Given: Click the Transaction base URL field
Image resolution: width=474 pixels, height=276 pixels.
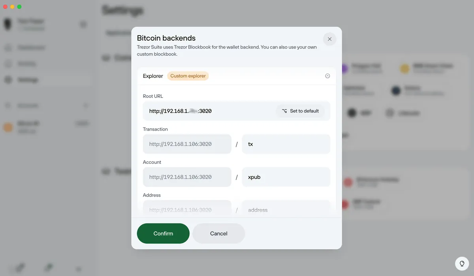Looking at the screenshot, I should click(187, 144).
